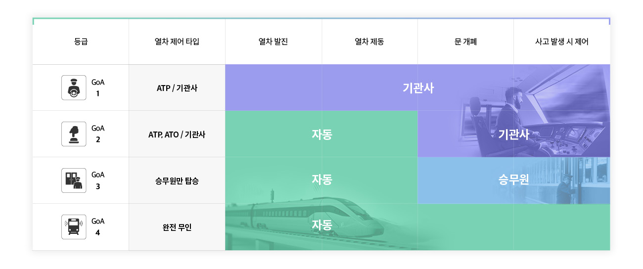
Task: Click the purple 기관사 block in GoA 1 row
Action: point(417,88)
